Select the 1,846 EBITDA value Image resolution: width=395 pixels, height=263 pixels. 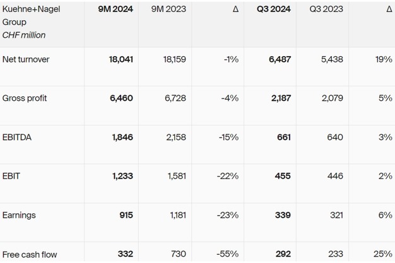(122, 137)
